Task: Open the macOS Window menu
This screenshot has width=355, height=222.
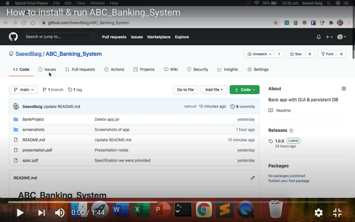Action: pyautogui.click(x=97, y=3)
